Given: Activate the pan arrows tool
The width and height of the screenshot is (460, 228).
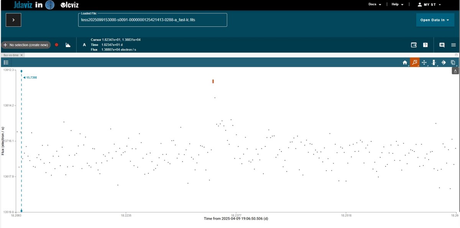Looking at the screenshot, I should (x=424, y=62).
